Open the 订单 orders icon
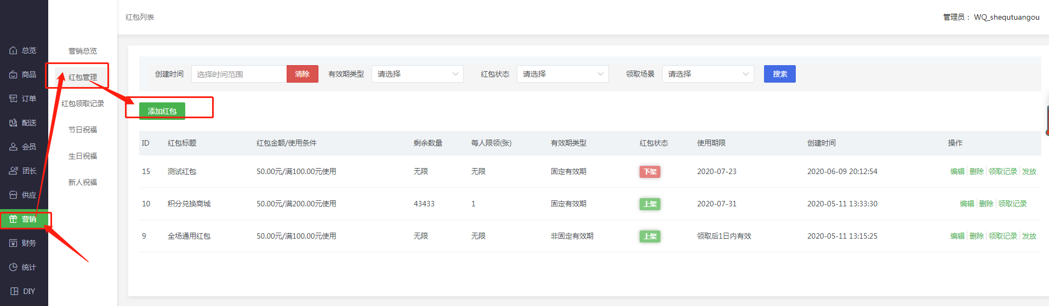The image size is (1049, 306). 13,99
